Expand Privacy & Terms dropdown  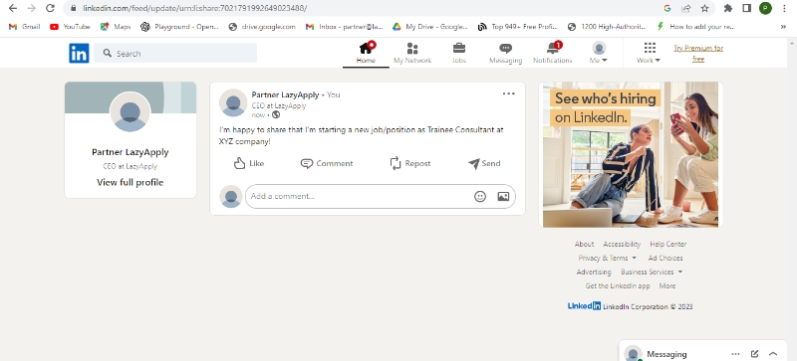pyautogui.click(x=607, y=258)
